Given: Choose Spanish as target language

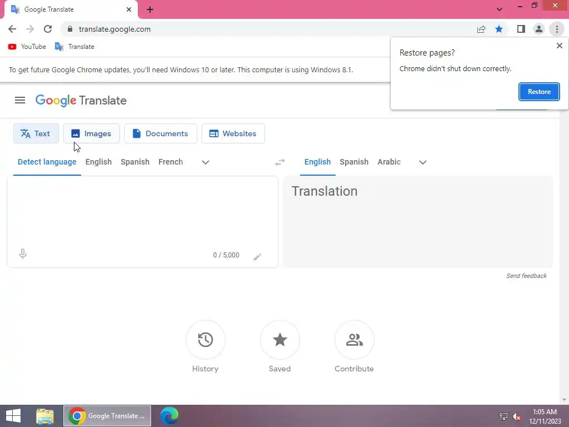Looking at the screenshot, I should 354,162.
